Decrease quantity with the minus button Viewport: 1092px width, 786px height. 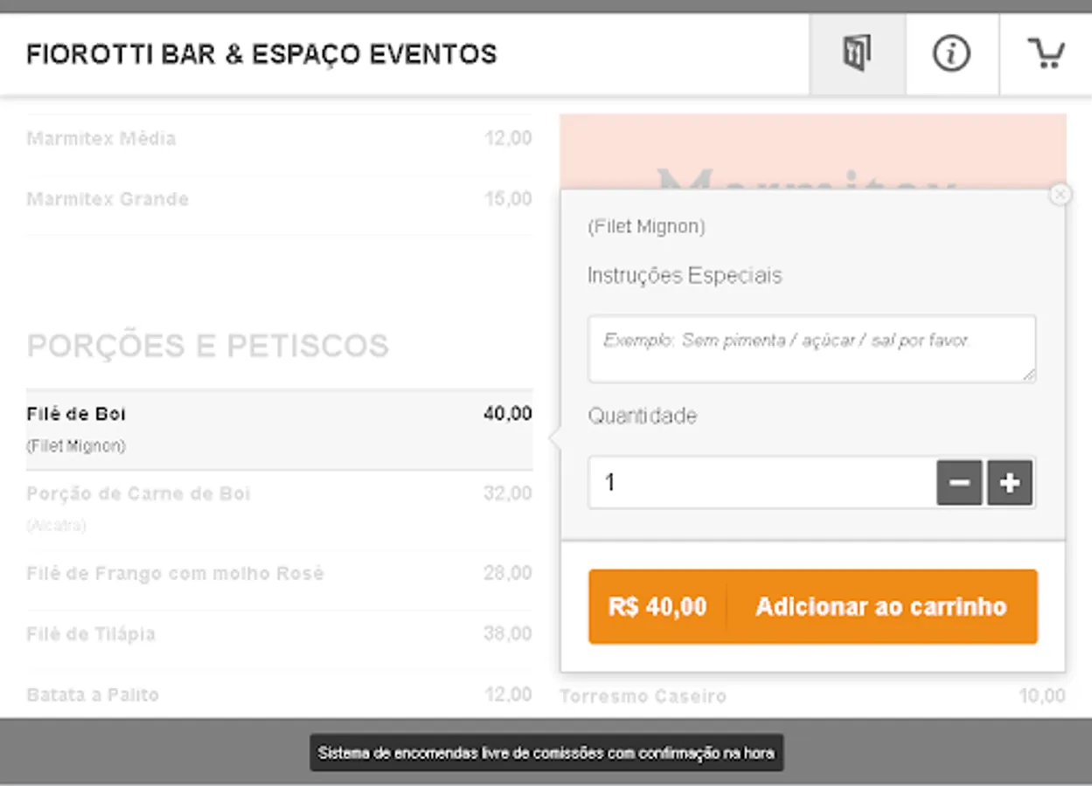(960, 483)
